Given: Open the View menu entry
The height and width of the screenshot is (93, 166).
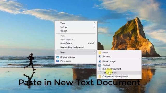Looking at the screenshot, I should (x=76, y=23).
